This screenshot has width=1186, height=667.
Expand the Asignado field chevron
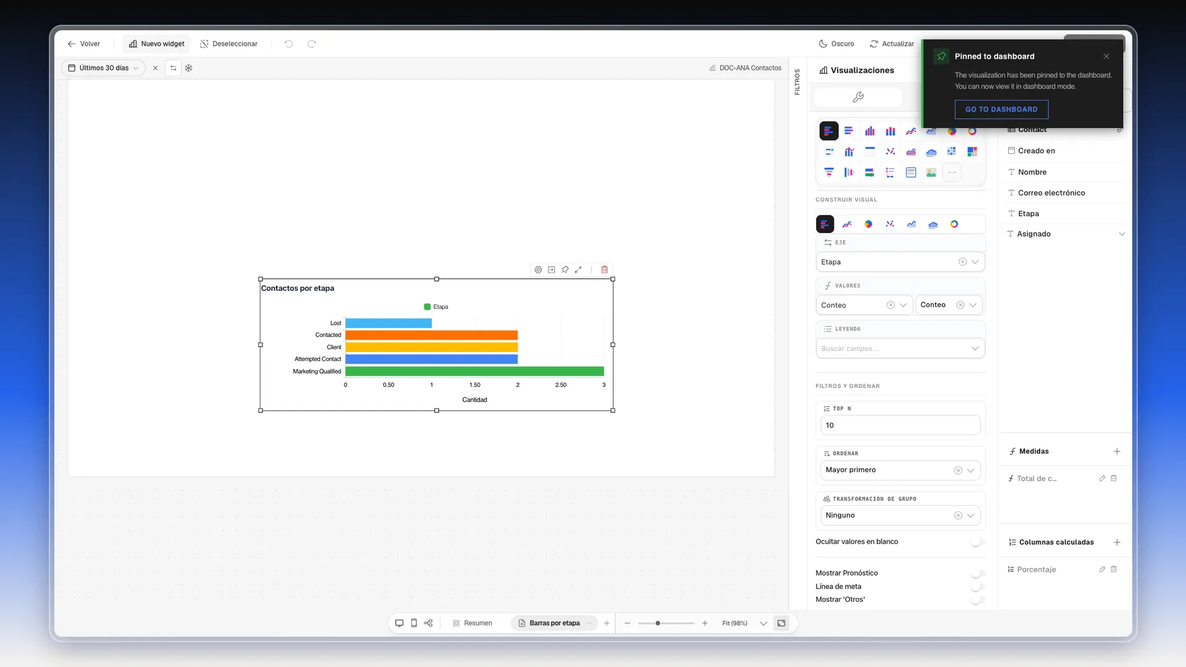tap(1122, 234)
